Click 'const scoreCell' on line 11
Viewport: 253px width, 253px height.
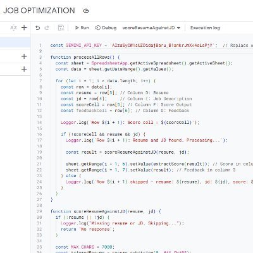(x=80, y=104)
